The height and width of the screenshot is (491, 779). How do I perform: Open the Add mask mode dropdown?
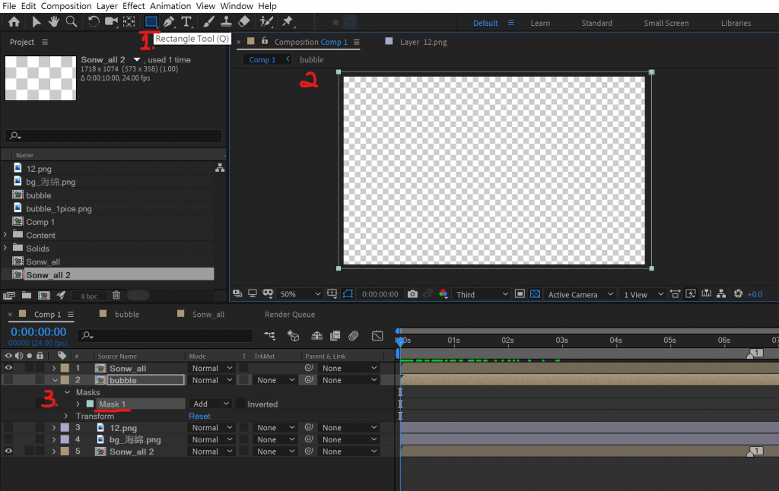click(211, 404)
